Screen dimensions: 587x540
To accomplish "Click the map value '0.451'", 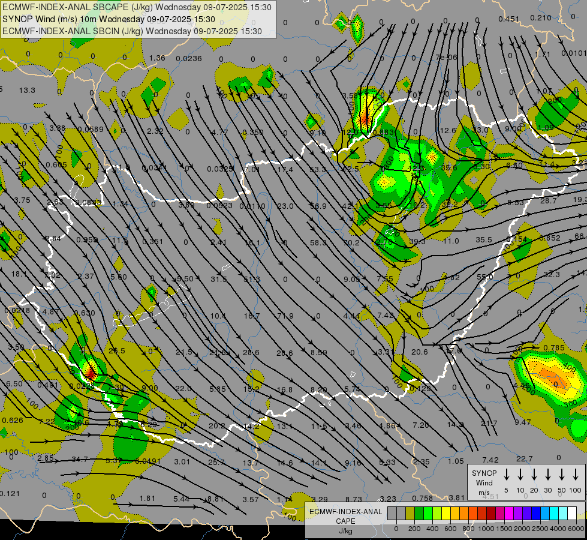I will pyautogui.click(x=509, y=19).
